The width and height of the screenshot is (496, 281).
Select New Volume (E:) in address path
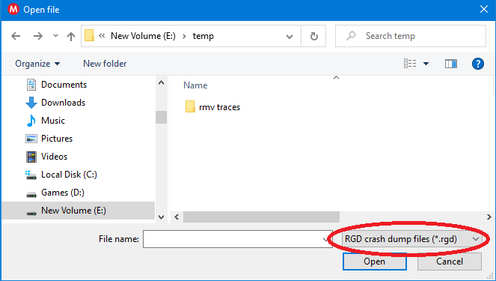tap(143, 36)
